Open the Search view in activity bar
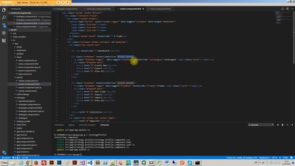This screenshot has height=166, width=295. pyautogui.click(x=4, y=18)
